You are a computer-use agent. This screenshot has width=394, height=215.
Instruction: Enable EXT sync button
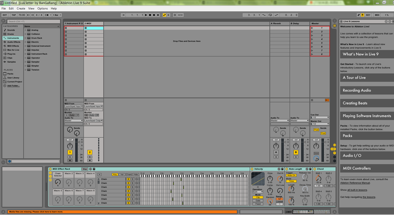(x=5, y=15)
